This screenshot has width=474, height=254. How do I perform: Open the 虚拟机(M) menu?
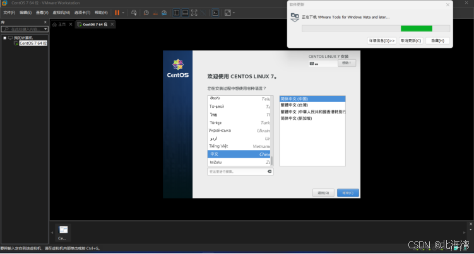coord(61,13)
